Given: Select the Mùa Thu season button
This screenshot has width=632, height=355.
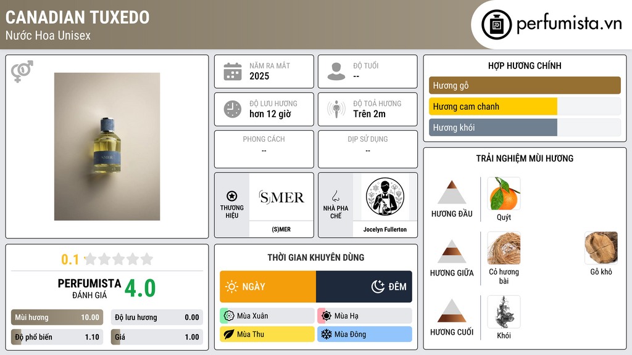Looking at the screenshot, I should tap(267, 334).
